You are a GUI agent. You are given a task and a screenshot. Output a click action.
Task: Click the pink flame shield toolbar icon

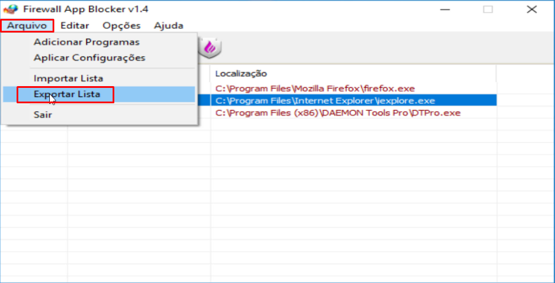tap(210, 47)
